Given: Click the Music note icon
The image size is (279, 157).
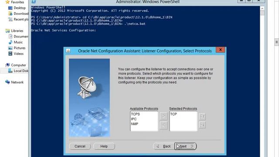Looking at the screenshot, I should pyautogui.click(x=10, y=42).
